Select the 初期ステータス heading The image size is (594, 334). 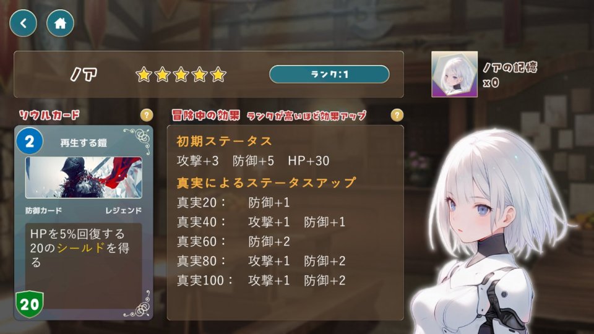pos(224,141)
